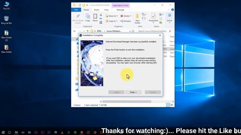Click the Explorer search box

154,31
